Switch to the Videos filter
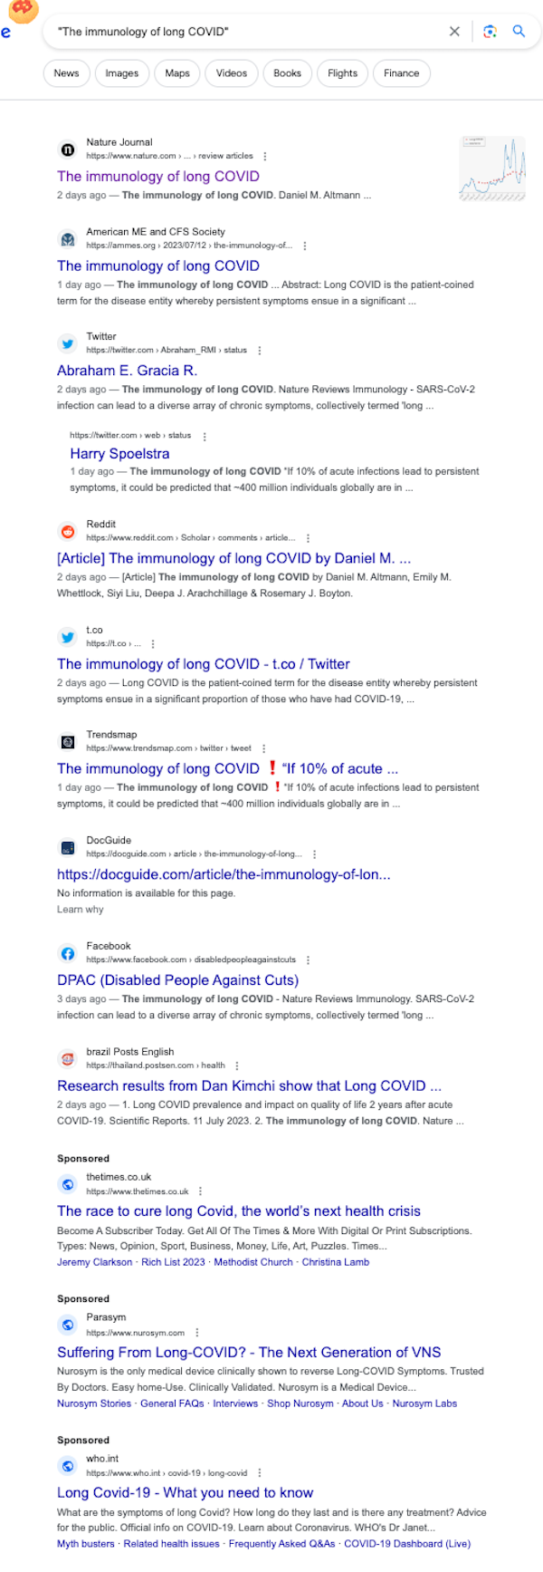Image resolution: width=543 pixels, height=1572 pixels. pyautogui.click(x=232, y=73)
